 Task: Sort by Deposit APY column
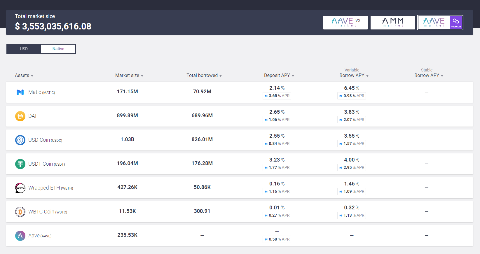tap(279, 76)
